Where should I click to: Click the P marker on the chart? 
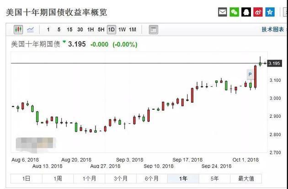click(250, 74)
